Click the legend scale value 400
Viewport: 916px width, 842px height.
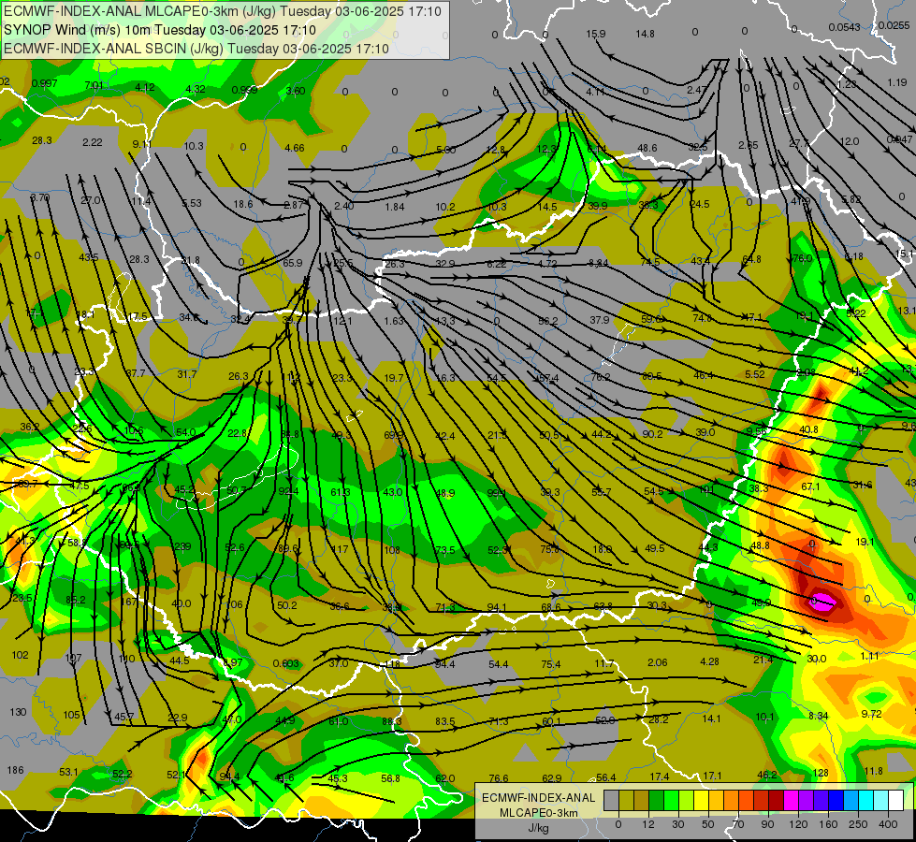tap(888, 824)
